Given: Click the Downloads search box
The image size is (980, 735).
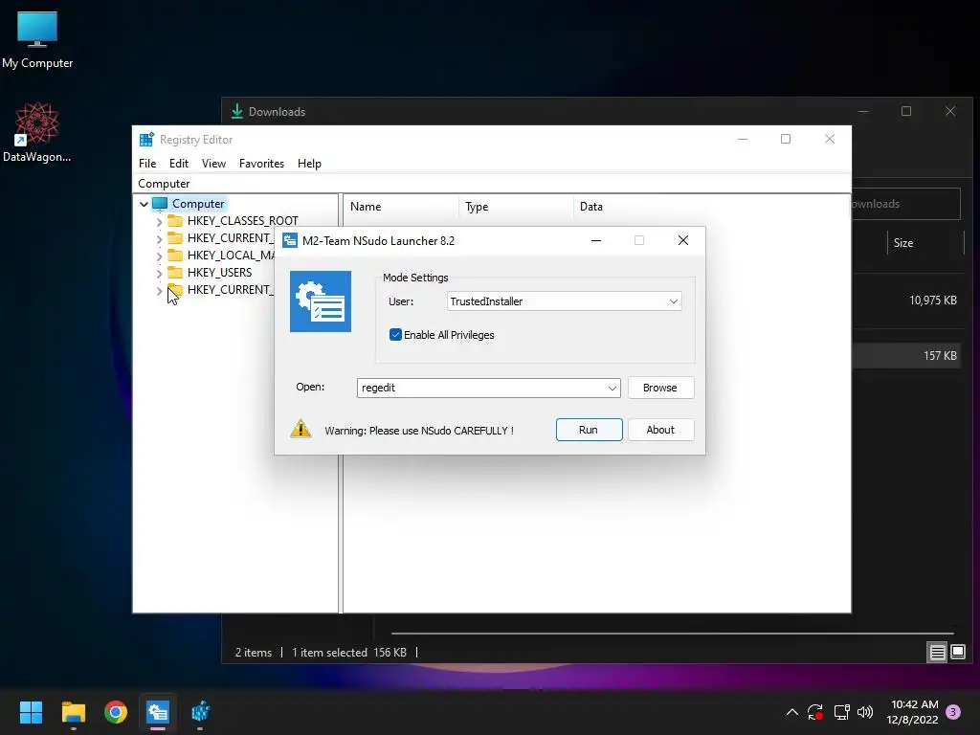Looking at the screenshot, I should coord(905,204).
